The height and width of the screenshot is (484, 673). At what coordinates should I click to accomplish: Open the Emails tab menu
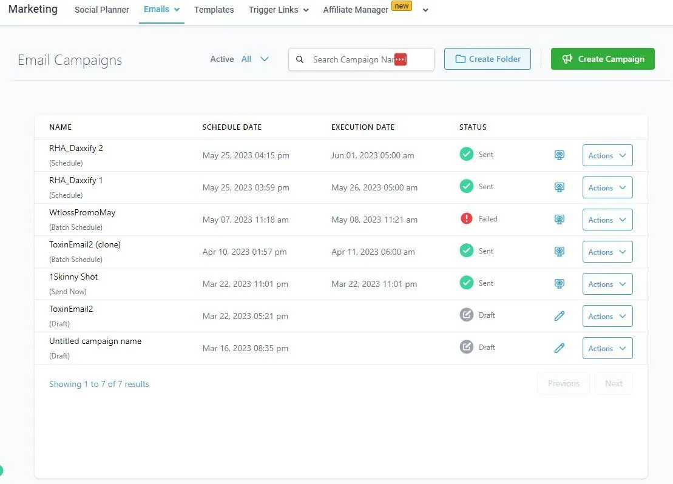[x=161, y=10]
